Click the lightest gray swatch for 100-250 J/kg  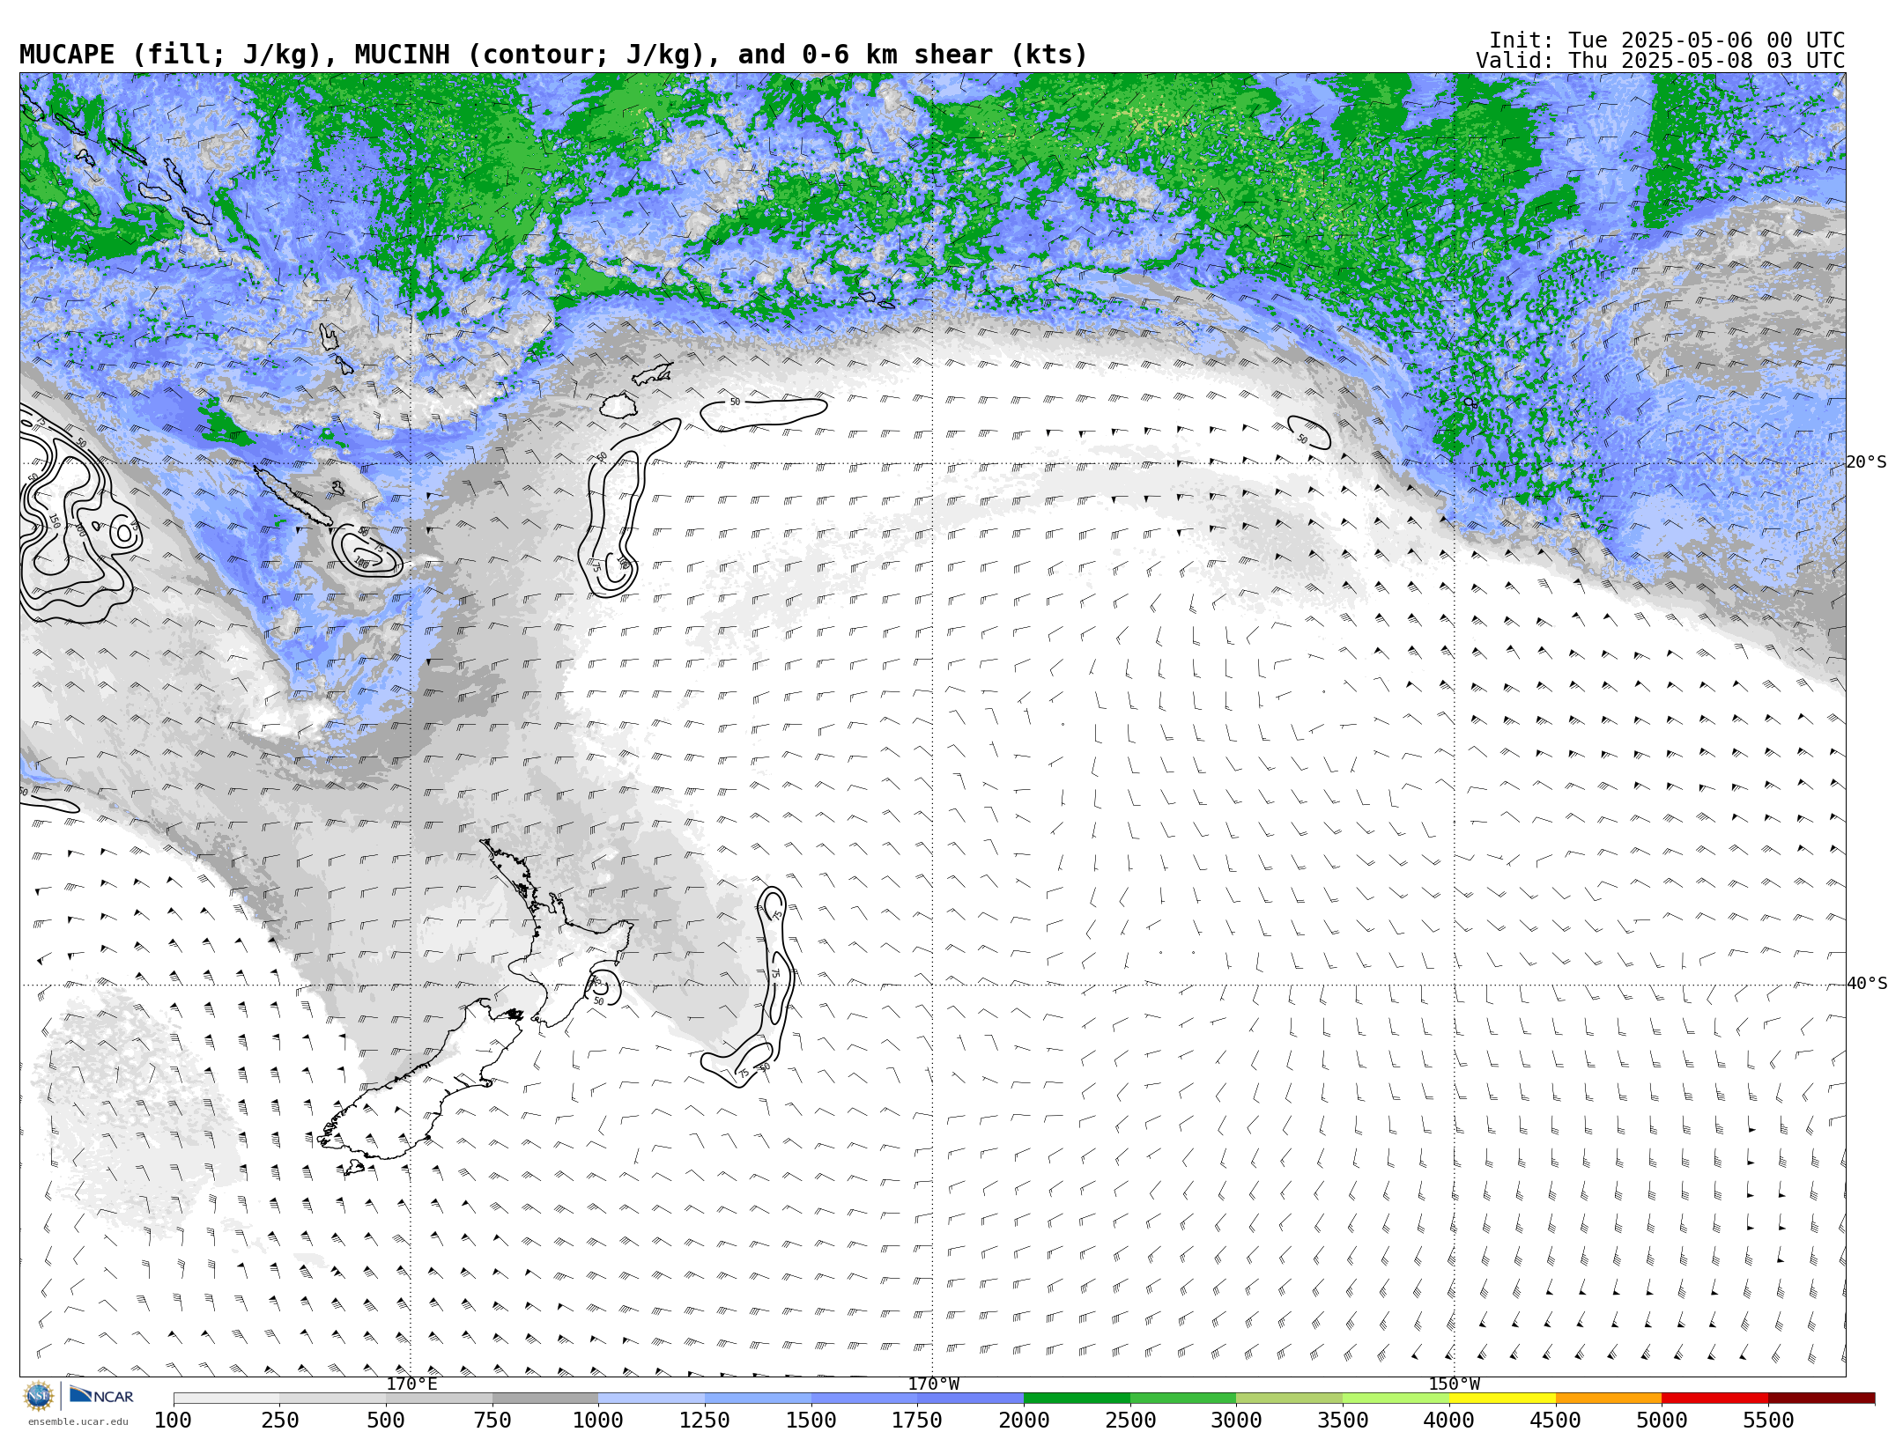click(x=226, y=1399)
